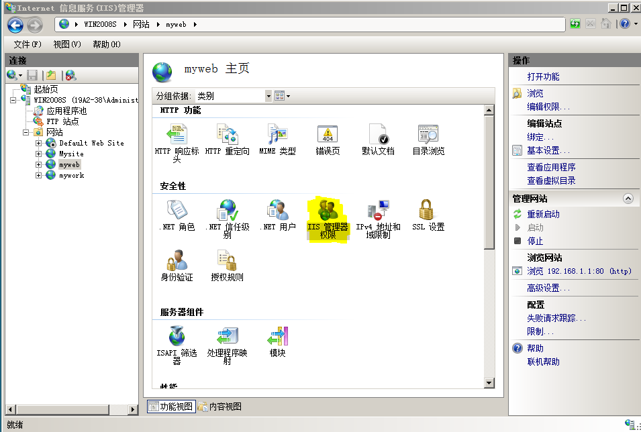Open ISAPI 筛选器 feature
The image size is (641, 432).
click(177, 345)
